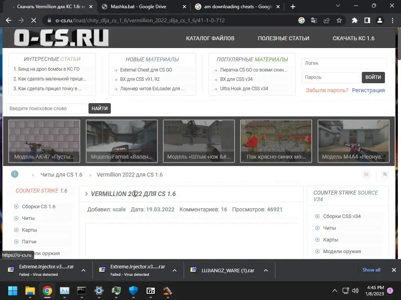The height and width of the screenshot is (300, 401).
Task: Open the Chrome three-dot menu
Action: tap(392, 20)
